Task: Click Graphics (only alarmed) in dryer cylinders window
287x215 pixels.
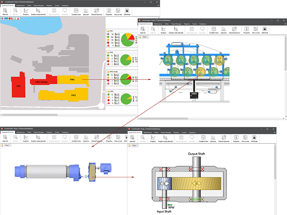Action: pos(176,30)
